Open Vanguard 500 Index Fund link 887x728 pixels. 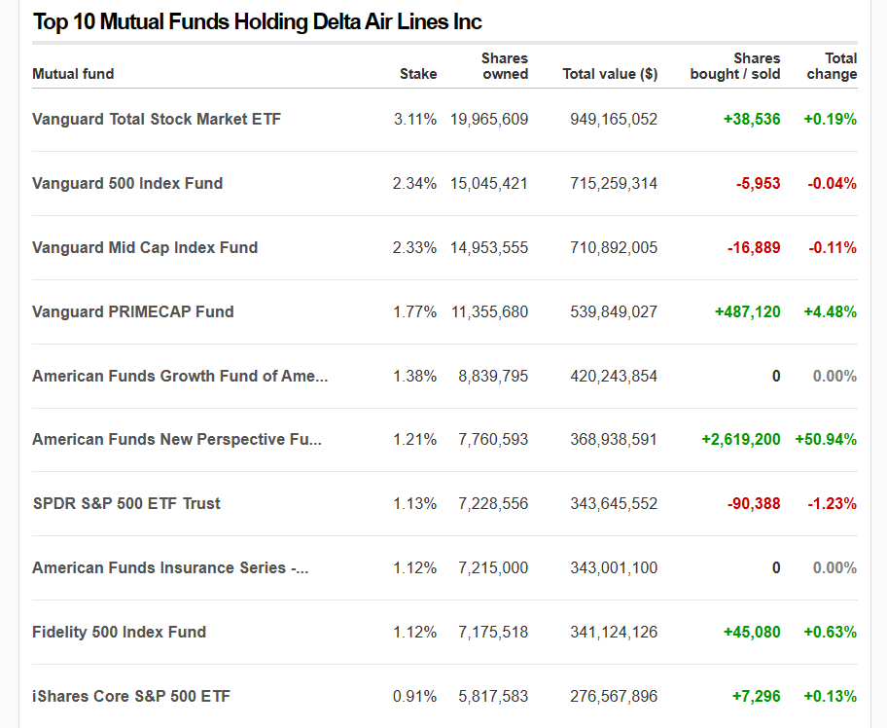point(127,183)
